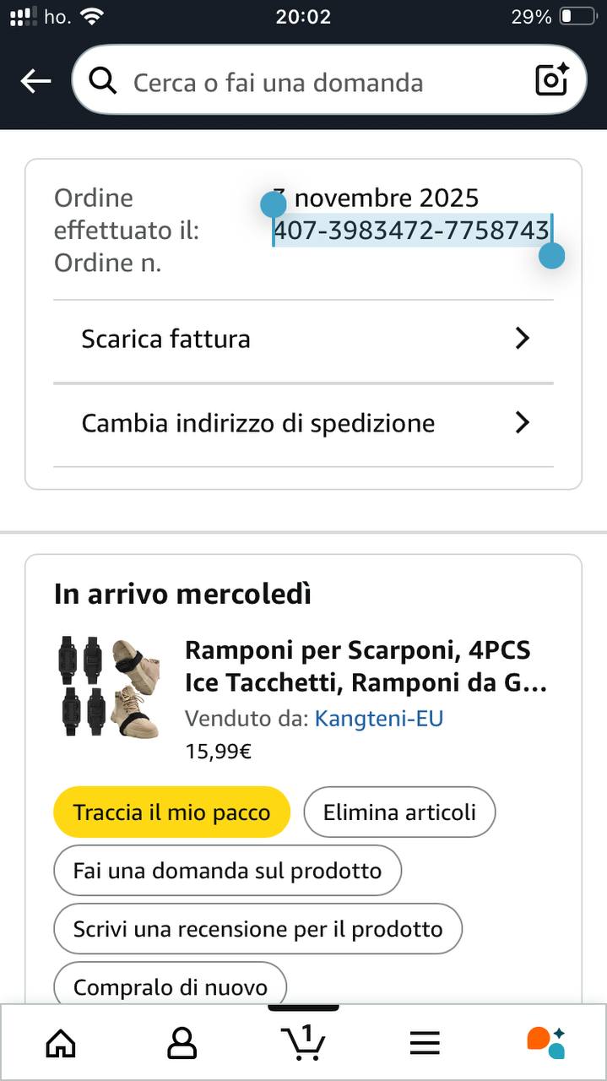
Task: Focus the Cerca o fai una domanda field
Action: (x=321, y=82)
